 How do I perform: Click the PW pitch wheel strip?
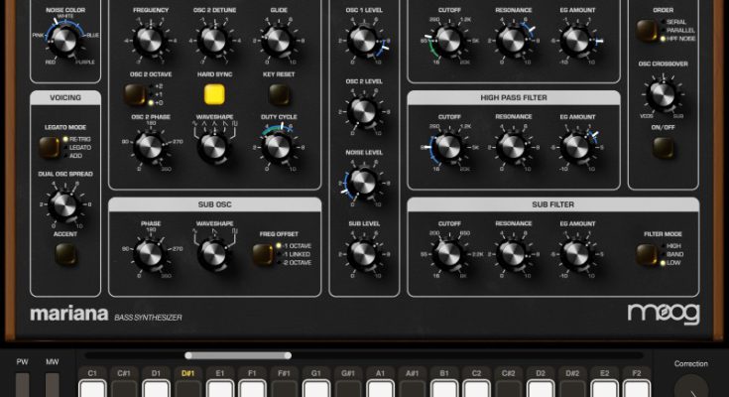23,386
